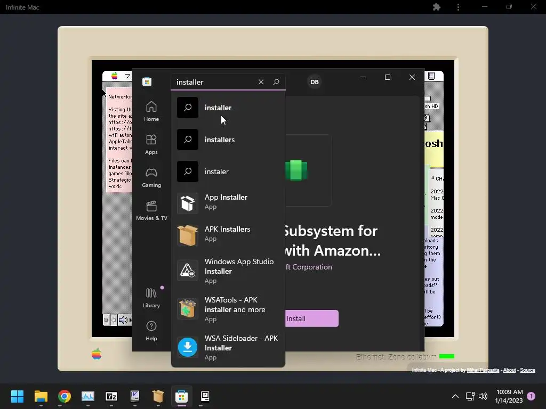This screenshot has height=409, width=546.
Task: Click the Windows Subsystem app thumbnail
Action: point(308,170)
